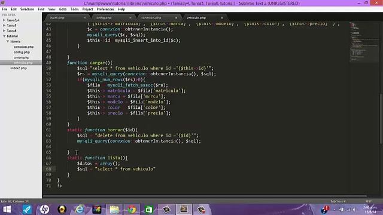This screenshot has width=383, height=215.
Task: Open conexion.php in sidebar
Action: point(24,47)
